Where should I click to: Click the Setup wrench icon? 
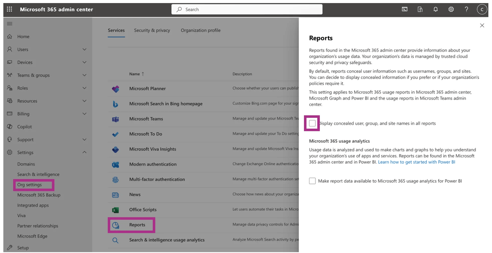(10, 247)
